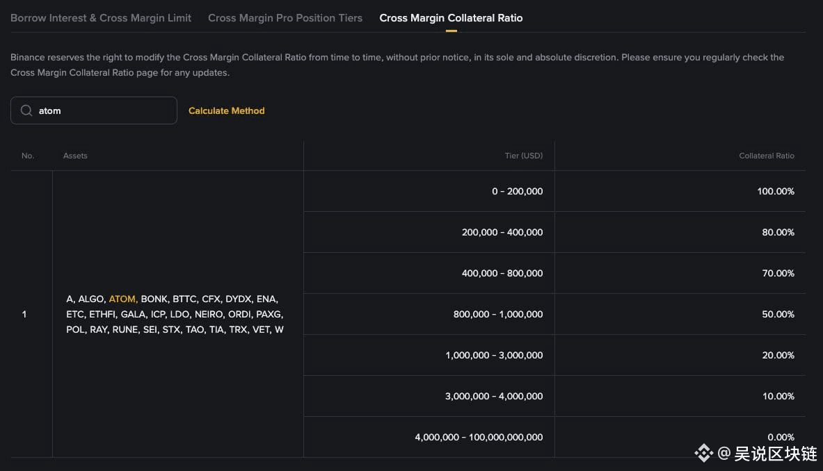Select the 0 - 200,000 tier row
The height and width of the screenshot is (471, 823).
(x=517, y=191)
